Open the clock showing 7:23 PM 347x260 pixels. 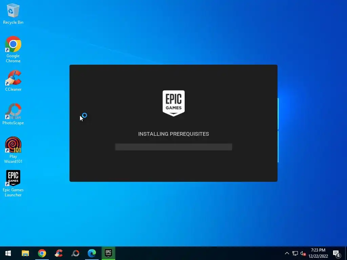point(318,253)
